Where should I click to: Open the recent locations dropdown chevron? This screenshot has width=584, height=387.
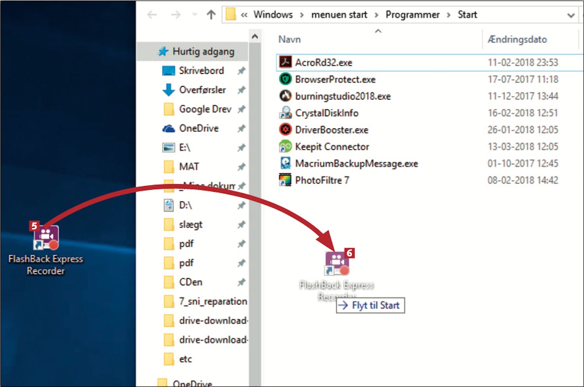[195, 15]
